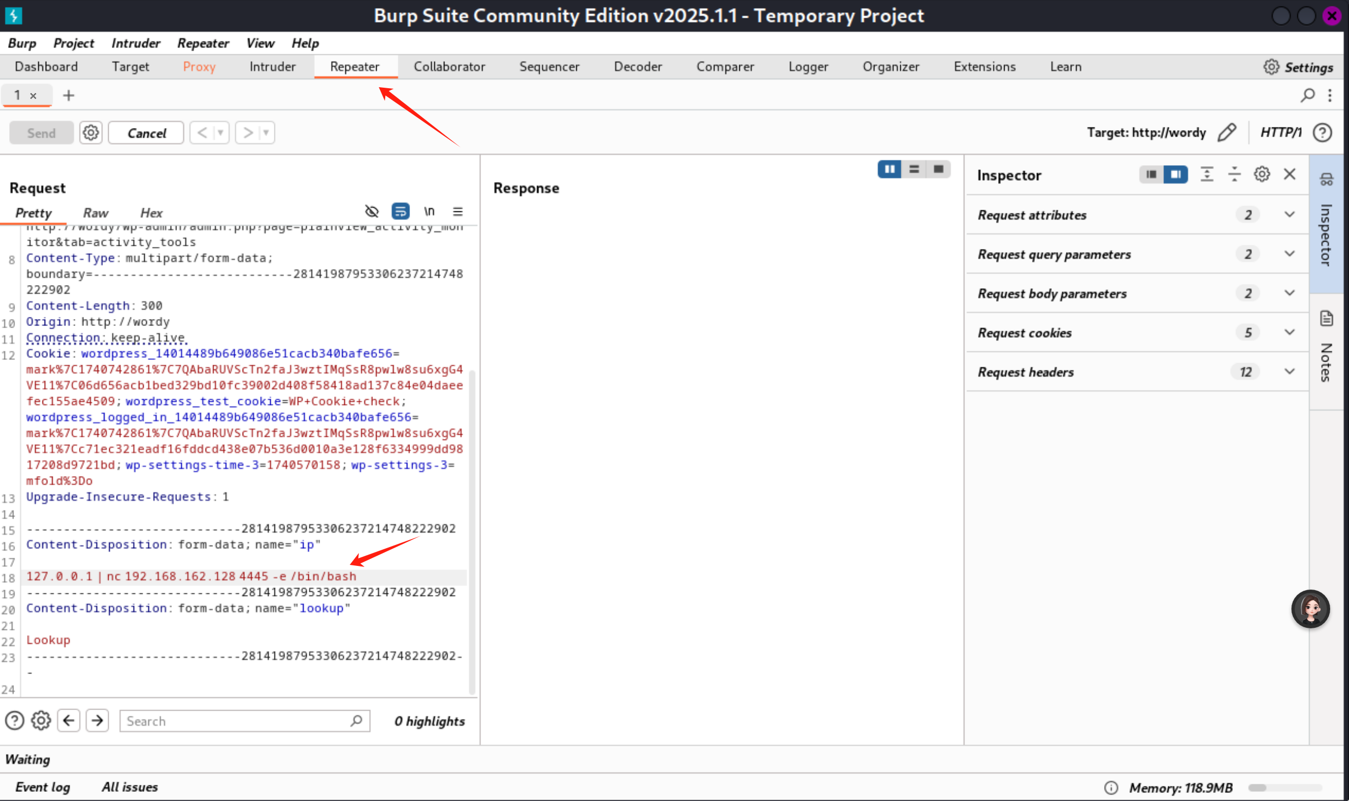
Task: Open history back dropdown arrow
Action: point(220,133)
